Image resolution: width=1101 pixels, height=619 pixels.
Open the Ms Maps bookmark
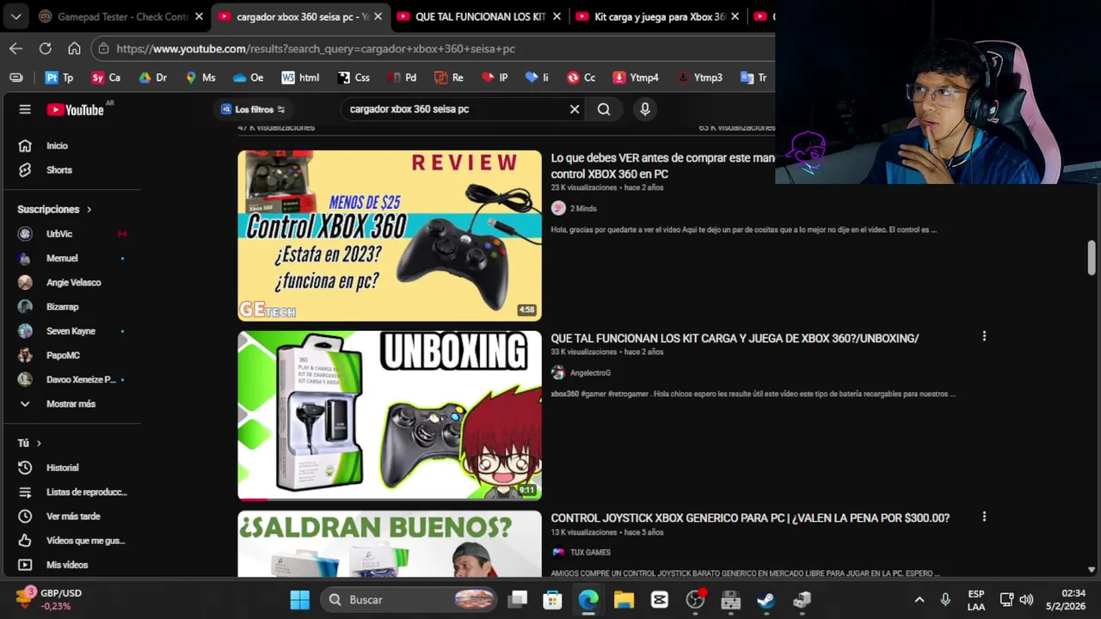pyautogui.click(x=200, y=77)
